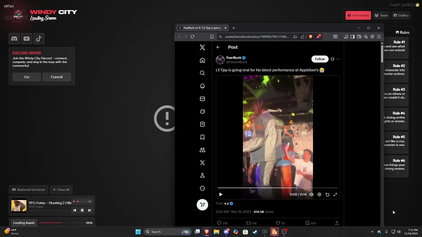The width and height of the screenshot is (422, 237).
Task: Open the YouTube icon in the loading screen
Action: [x=27, y=39]
